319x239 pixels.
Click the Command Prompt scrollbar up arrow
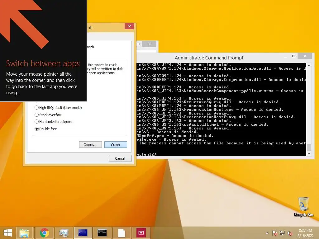(x=309, y=66)
